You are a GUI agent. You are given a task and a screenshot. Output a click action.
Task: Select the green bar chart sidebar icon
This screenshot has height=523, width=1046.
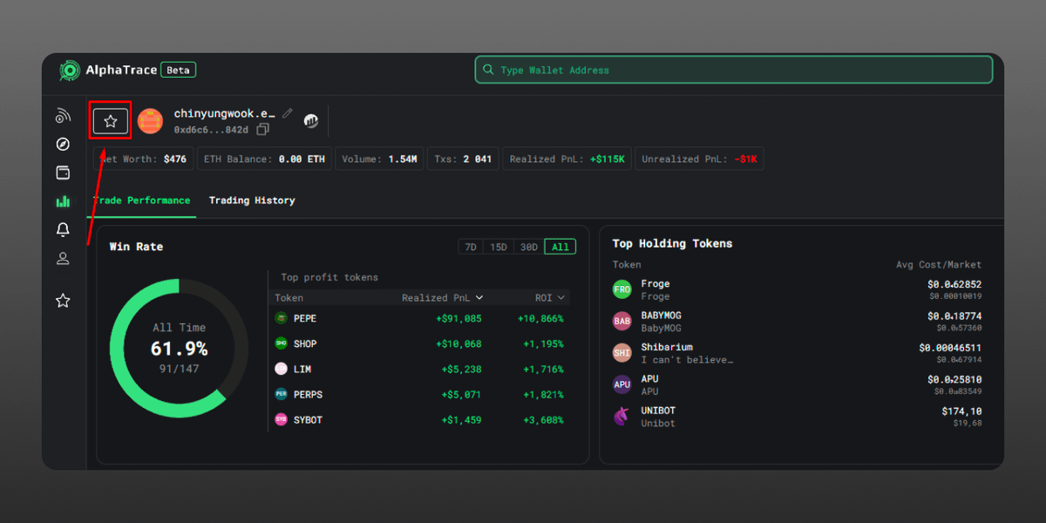click(x=63, y=201)
